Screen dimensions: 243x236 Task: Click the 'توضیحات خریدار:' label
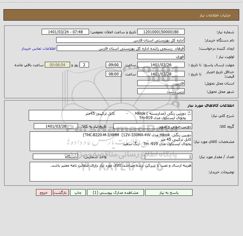point(221,172)
